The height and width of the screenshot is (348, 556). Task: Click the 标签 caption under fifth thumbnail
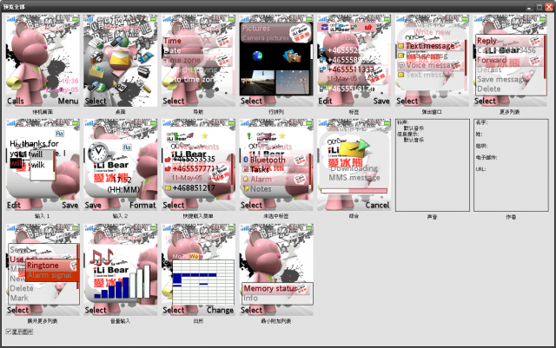354,112
